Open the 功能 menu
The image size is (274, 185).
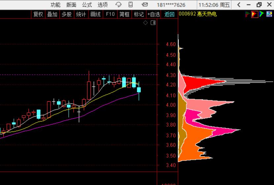(x=55, y=5)
